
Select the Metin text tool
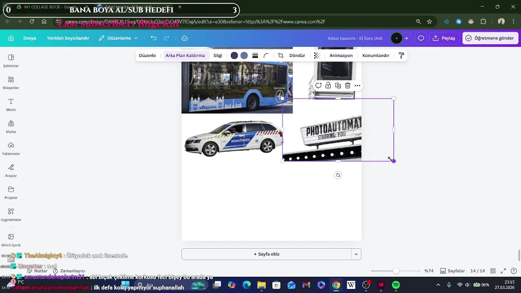click(11, 105)
